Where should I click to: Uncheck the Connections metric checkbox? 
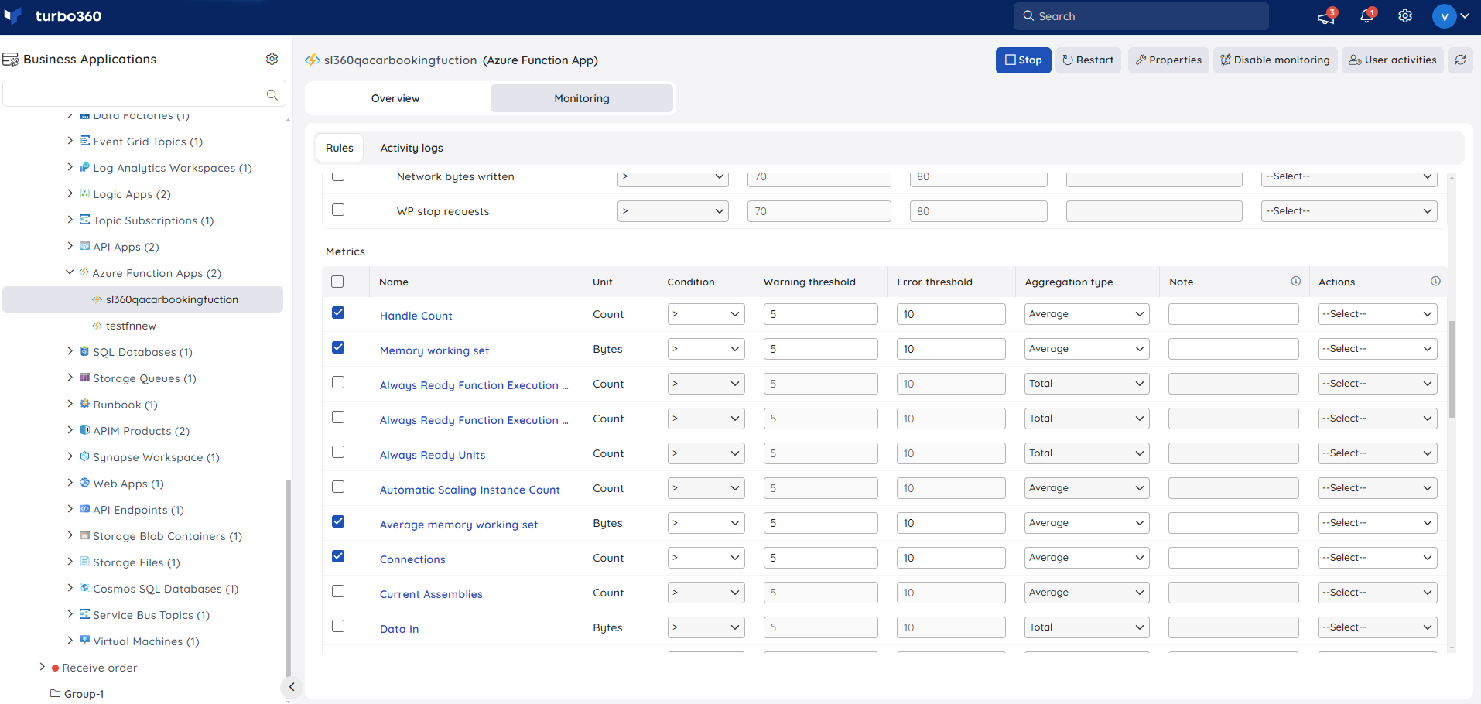pyautogui.click(x=338, y=556)
